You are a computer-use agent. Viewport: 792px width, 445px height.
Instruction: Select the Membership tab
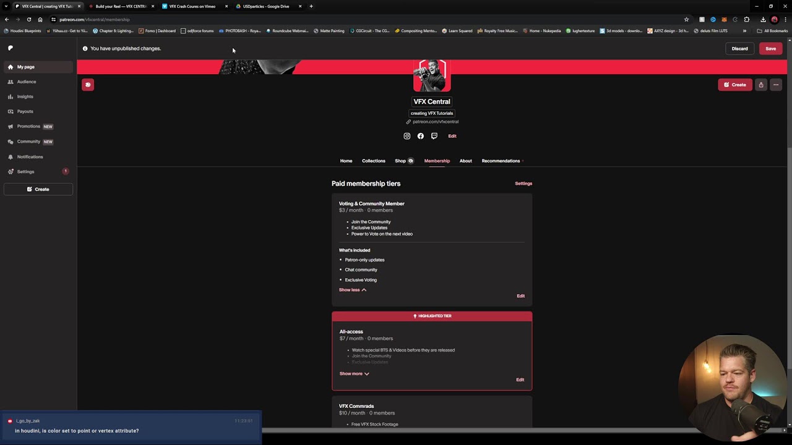point(437,161)
